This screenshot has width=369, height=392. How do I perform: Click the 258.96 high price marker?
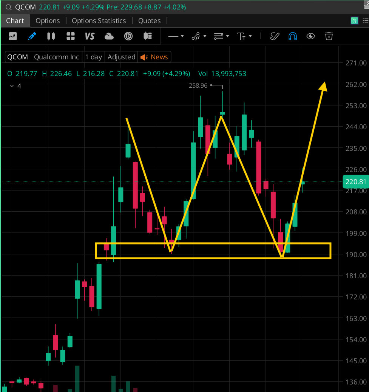(x=198, y=86)
